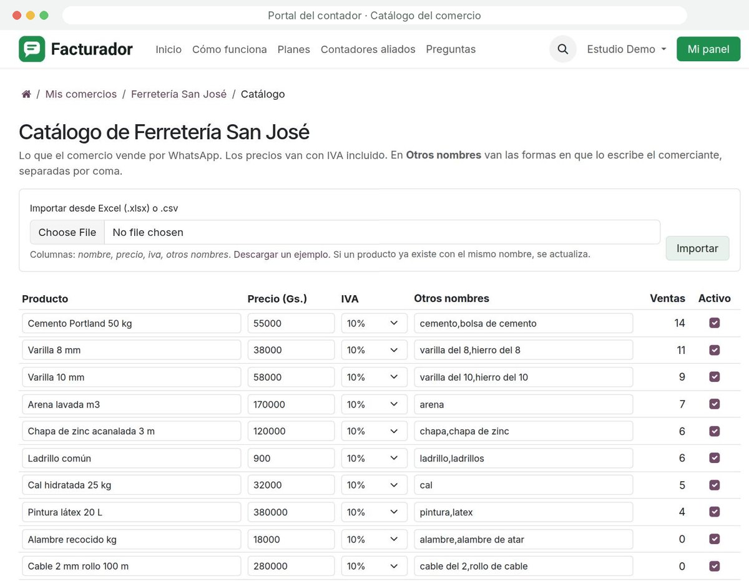749x581 pixels.
Task: Click the Ventas value 11
Action: click(x=680, y=350)
